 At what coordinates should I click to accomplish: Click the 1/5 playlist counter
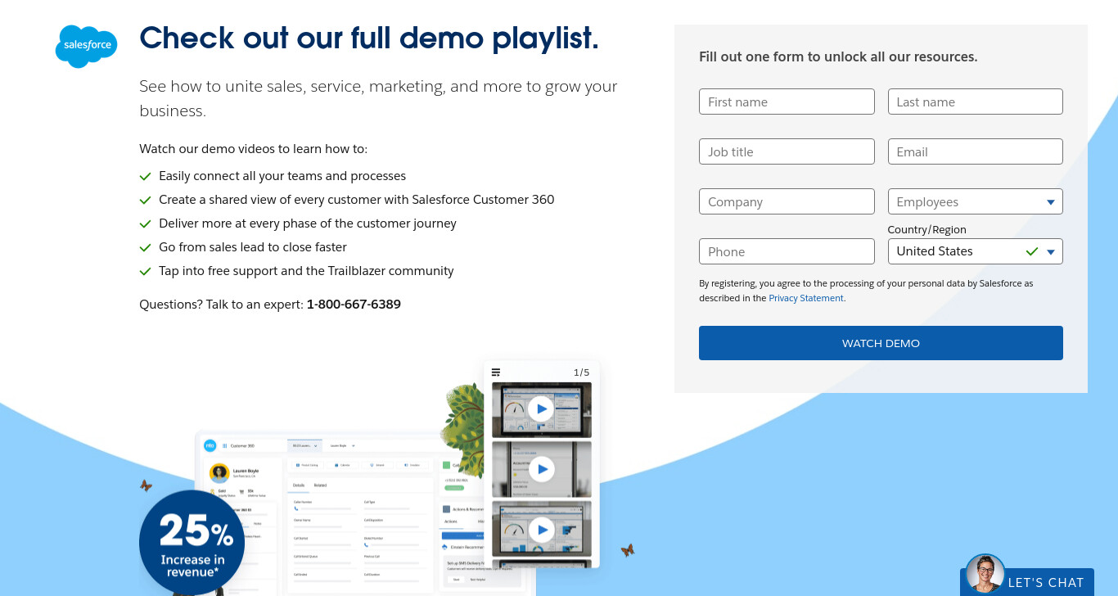click(x=581, y=372)
